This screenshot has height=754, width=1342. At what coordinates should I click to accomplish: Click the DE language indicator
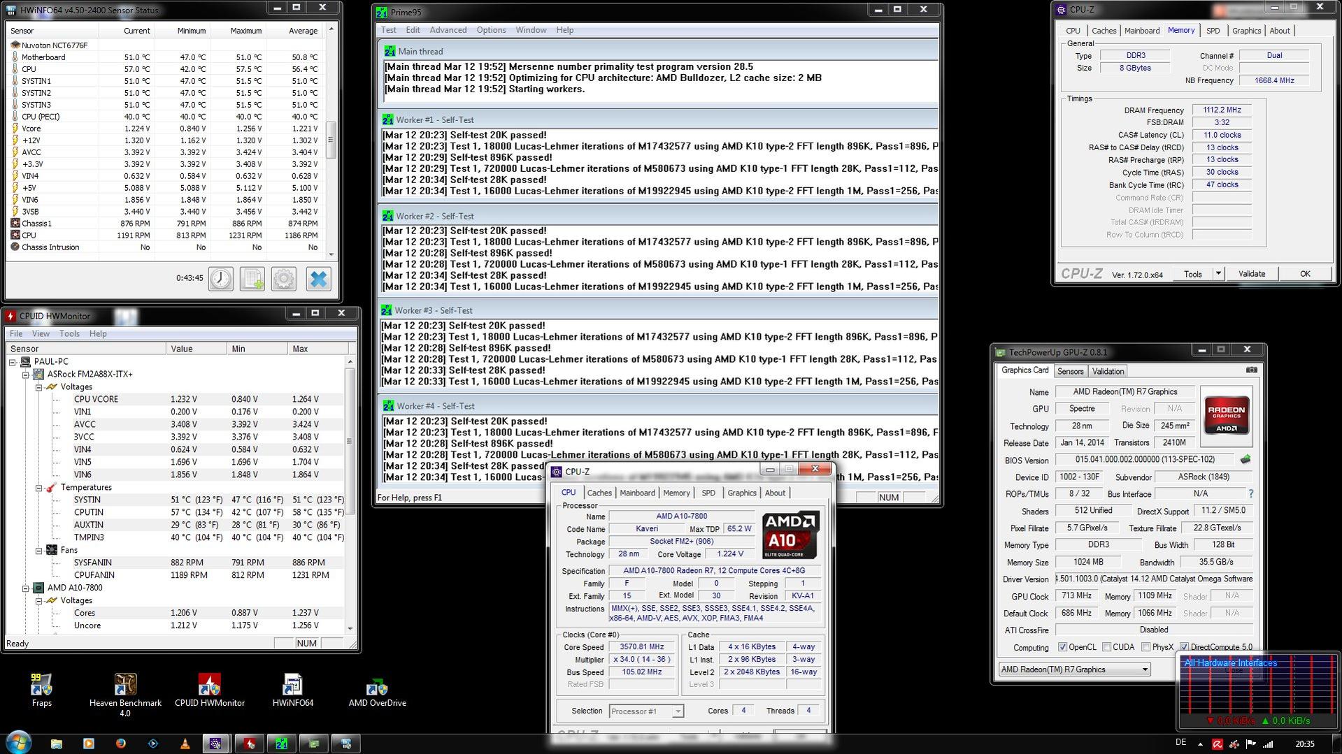1181,743
